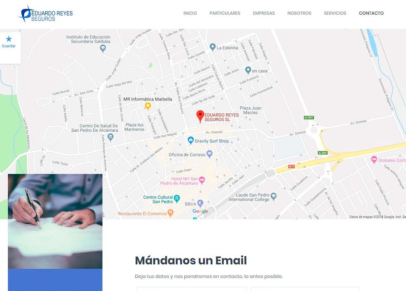Click the Nosotros navigation link

(299, 13)
